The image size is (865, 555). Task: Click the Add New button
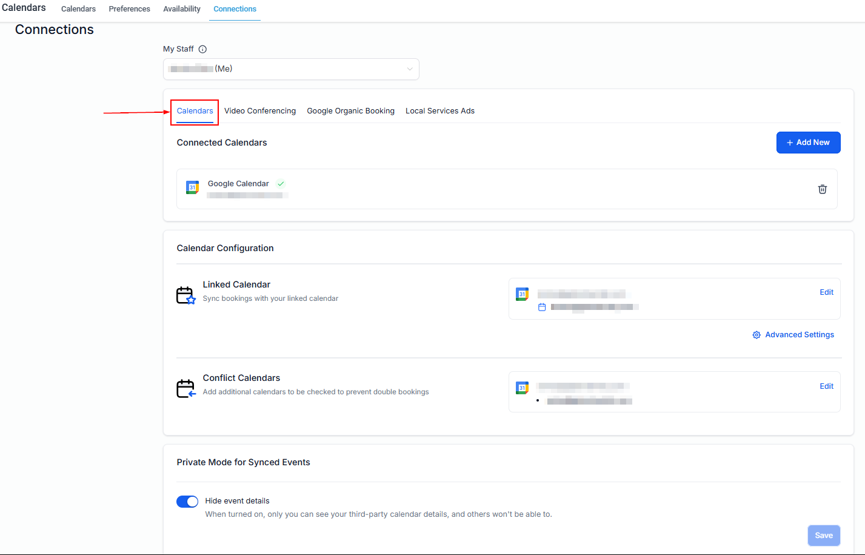point(808,143)
